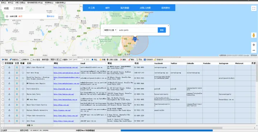Switch to 卫星图像 satellite map tab
This screenshot has width=258, height=132.
(18, 8)
